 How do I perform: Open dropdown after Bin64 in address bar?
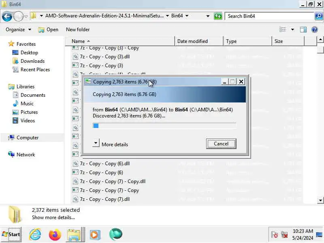pyautogui.click(x=187, y=16)
